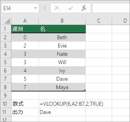This screenshot has height=122, width=130.
Task: Select column D header
Action: (121, 21)
